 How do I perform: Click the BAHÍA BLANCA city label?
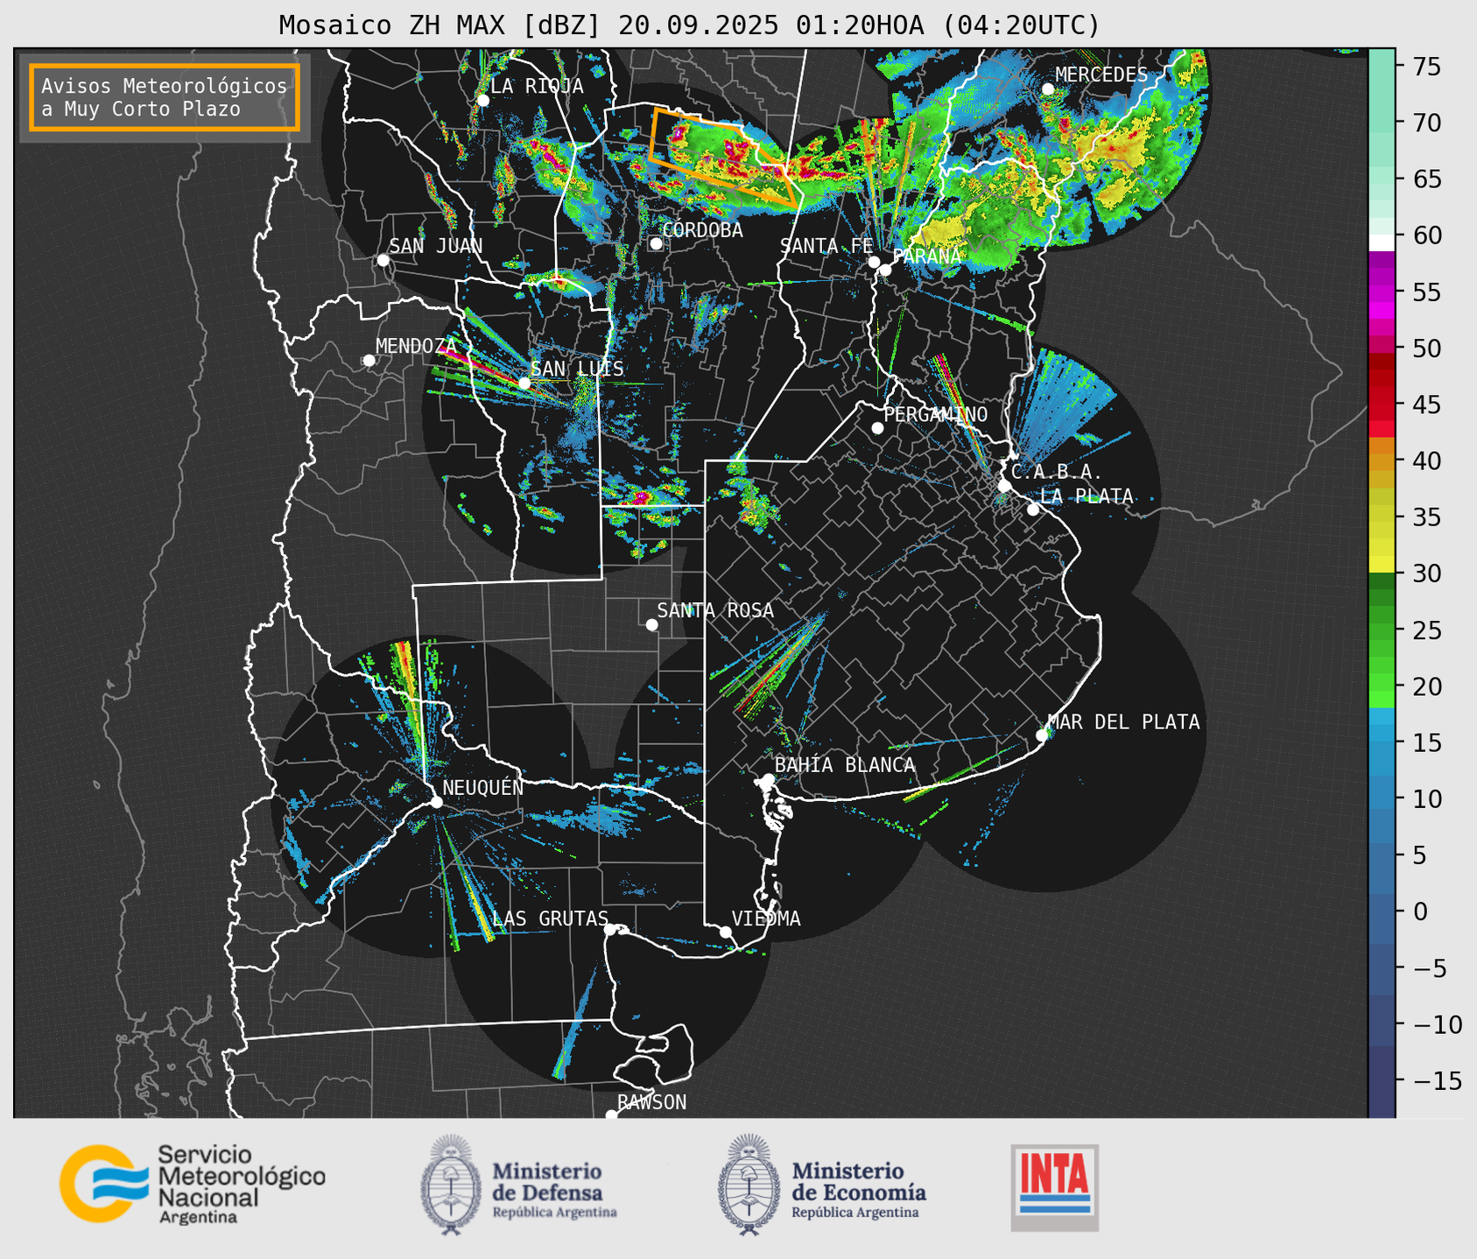(844, 765)
